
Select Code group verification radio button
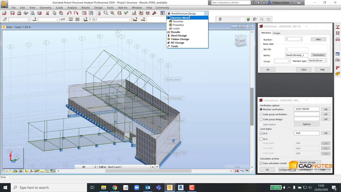point(261,114)
